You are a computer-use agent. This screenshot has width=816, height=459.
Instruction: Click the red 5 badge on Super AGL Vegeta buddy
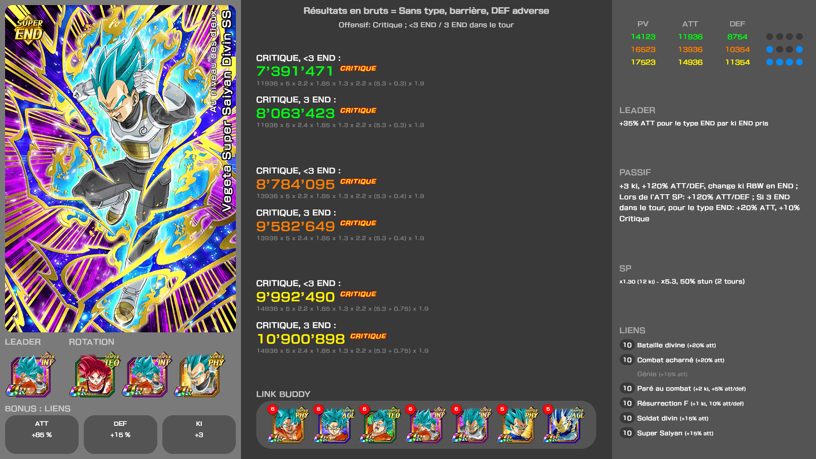[548, 409]
